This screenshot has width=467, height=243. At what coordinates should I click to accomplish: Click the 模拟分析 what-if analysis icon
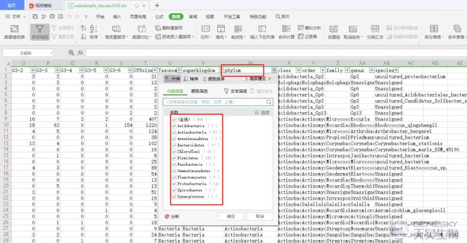pos(301,28)
